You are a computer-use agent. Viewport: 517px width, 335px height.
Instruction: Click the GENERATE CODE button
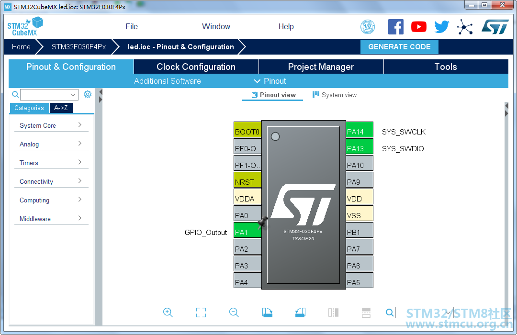coord(399,47)
